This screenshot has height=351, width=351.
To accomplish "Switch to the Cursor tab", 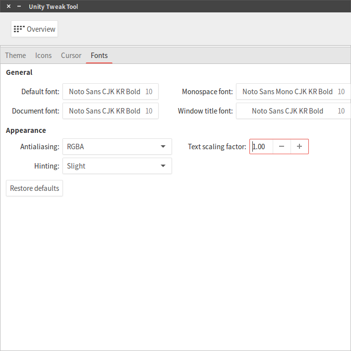I will point(71,56).
